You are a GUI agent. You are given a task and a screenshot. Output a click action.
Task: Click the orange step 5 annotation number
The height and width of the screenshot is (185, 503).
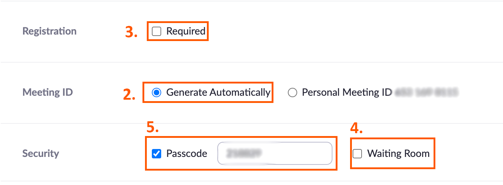click(152, 127)
